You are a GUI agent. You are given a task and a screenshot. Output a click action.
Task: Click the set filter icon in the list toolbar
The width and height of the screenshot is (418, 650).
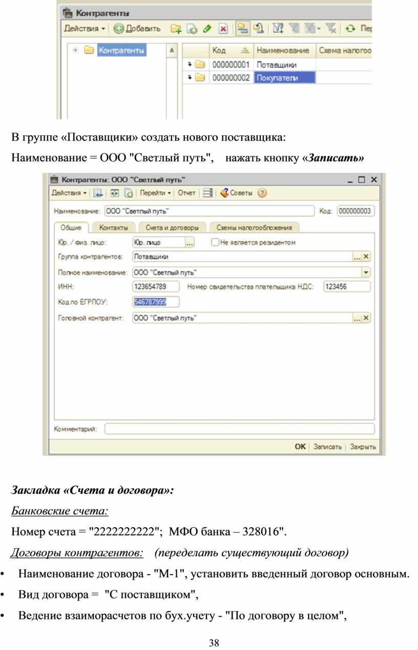[x=278, y=29]
